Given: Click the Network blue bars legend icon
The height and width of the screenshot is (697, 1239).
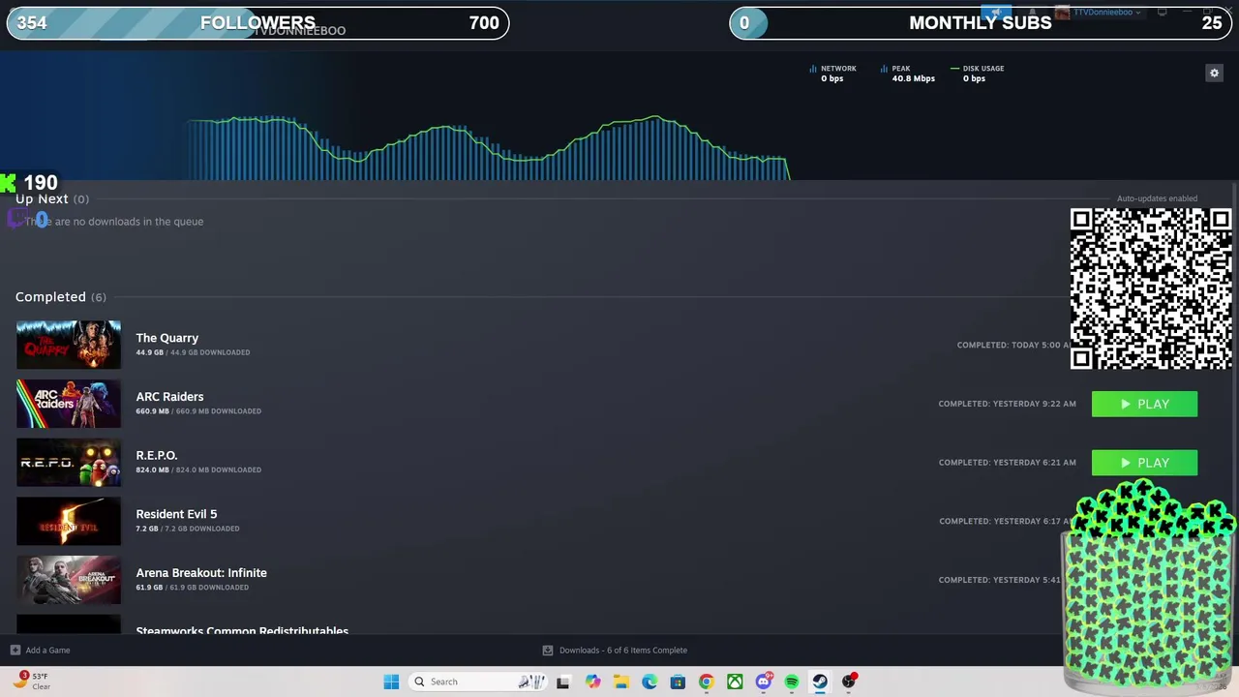Looking at the screenshot, I should point(813,69).
